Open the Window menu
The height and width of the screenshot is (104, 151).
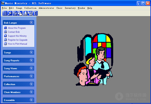coord(82,8)
